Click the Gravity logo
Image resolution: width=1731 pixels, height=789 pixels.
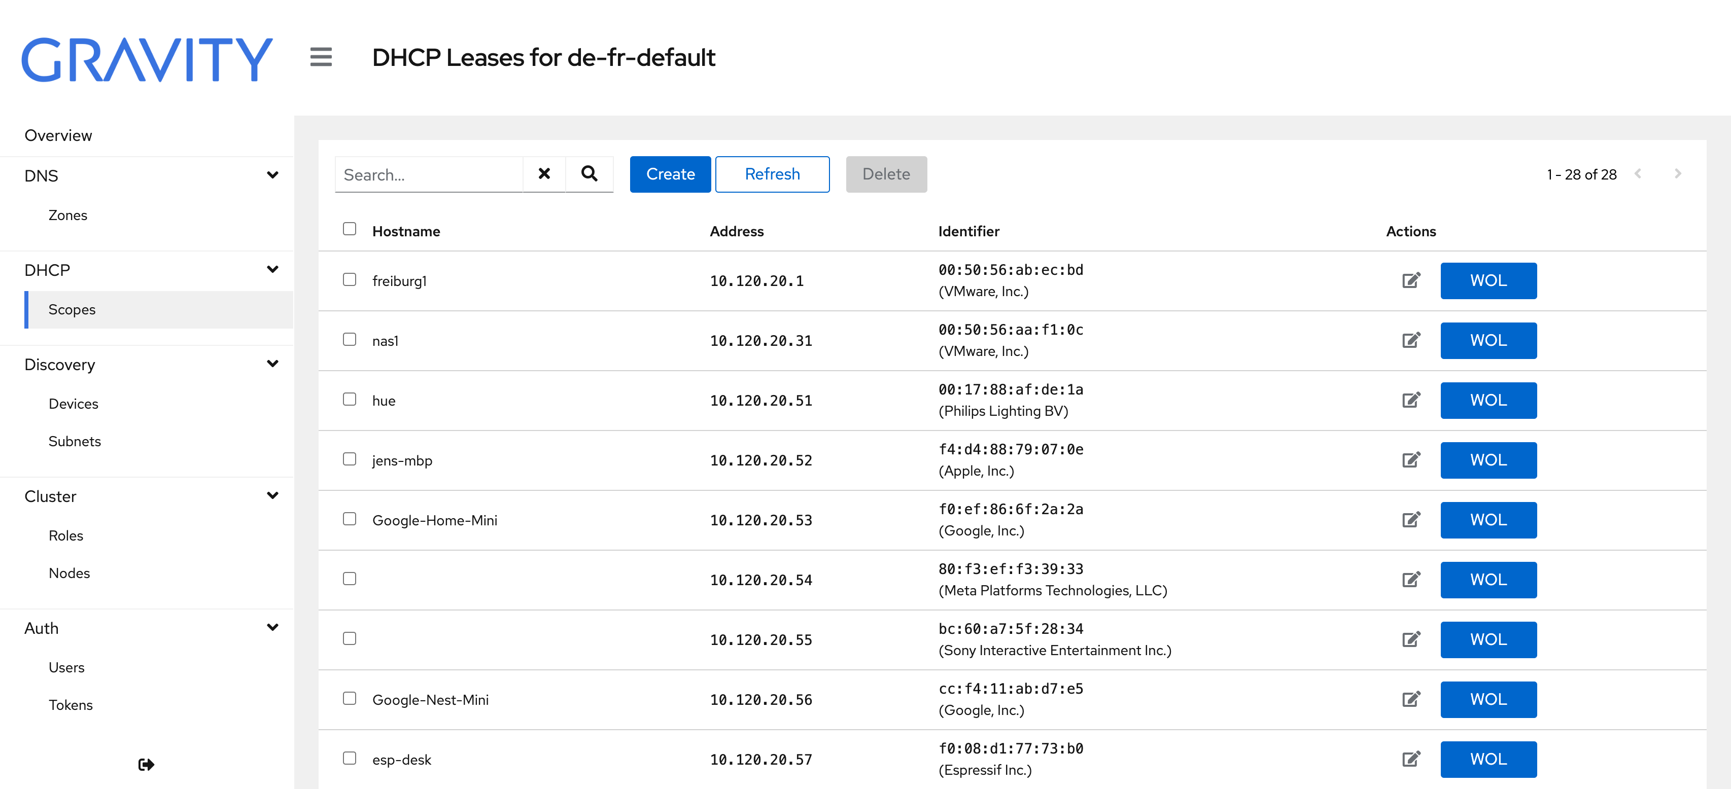pos(147,60)
